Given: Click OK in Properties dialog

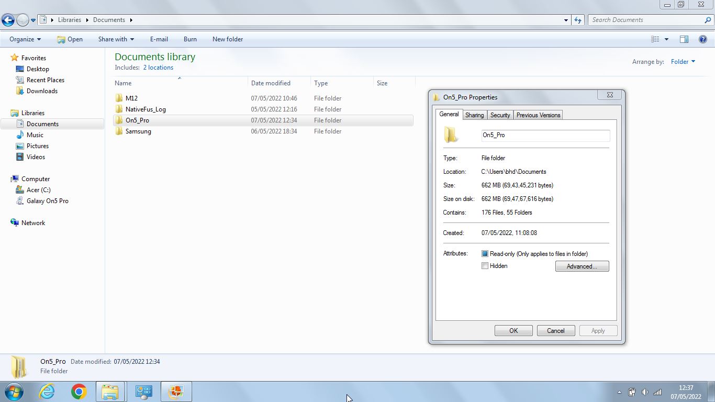Looking at the screenshot, I should tap(513, 331).
